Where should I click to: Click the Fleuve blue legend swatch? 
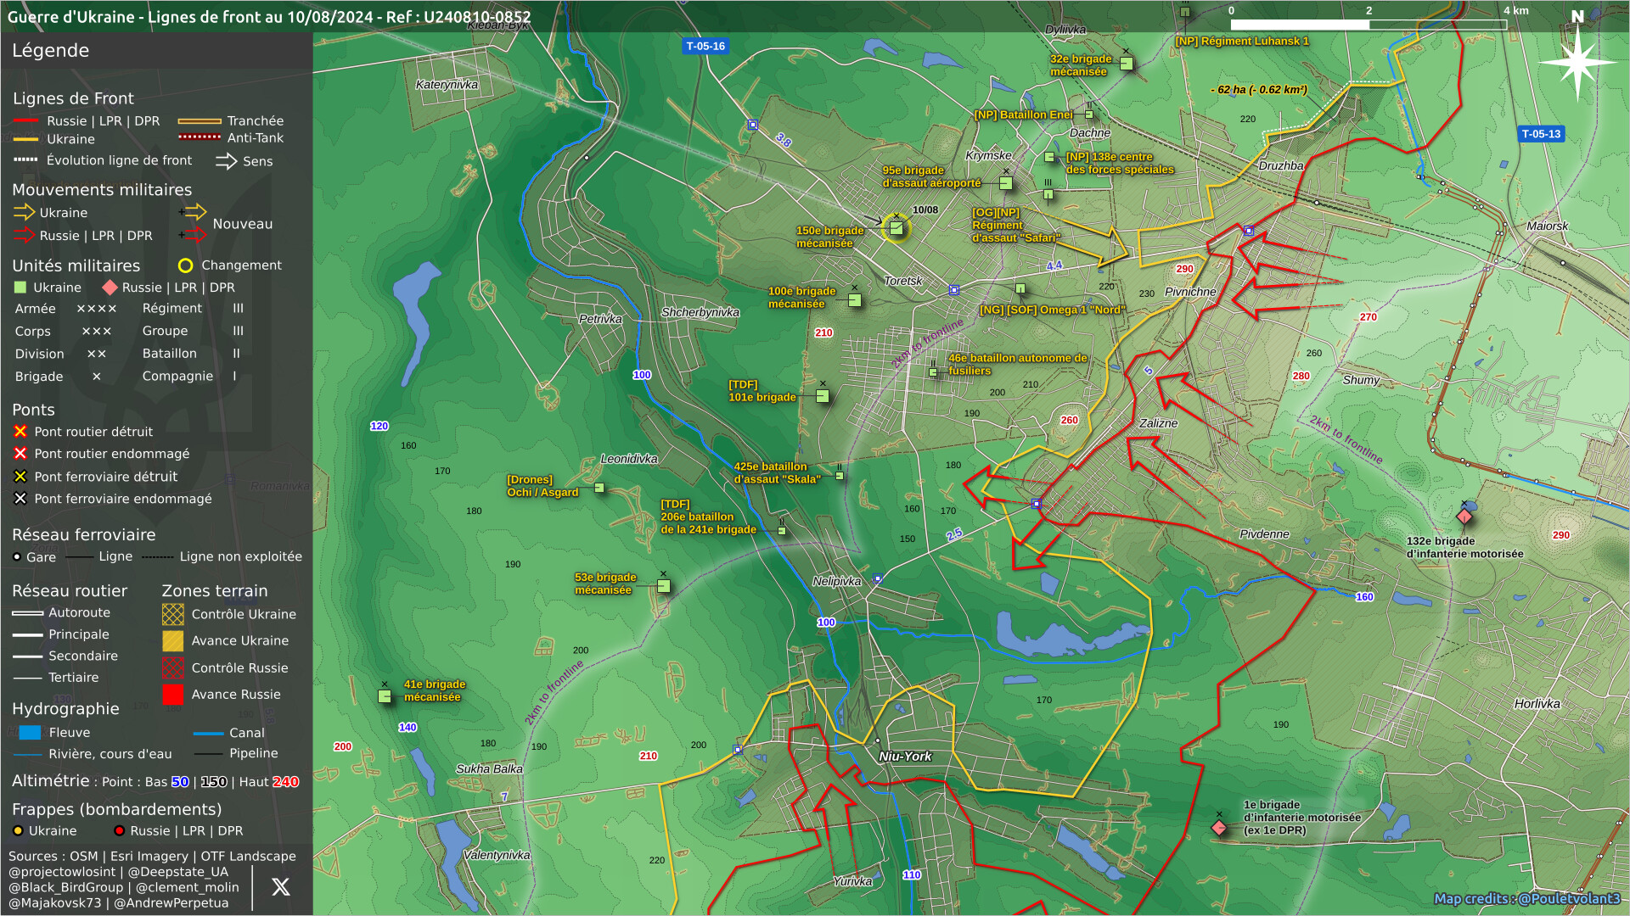pos(30,733)
